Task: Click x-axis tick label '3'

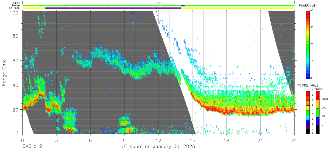Action: [56, 140]
